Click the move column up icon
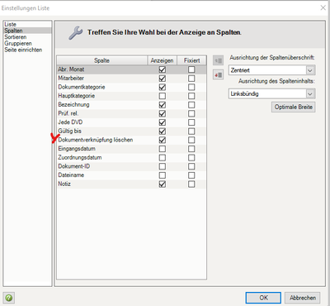This screenshot has width=330, height=306. tap(218, 60)
